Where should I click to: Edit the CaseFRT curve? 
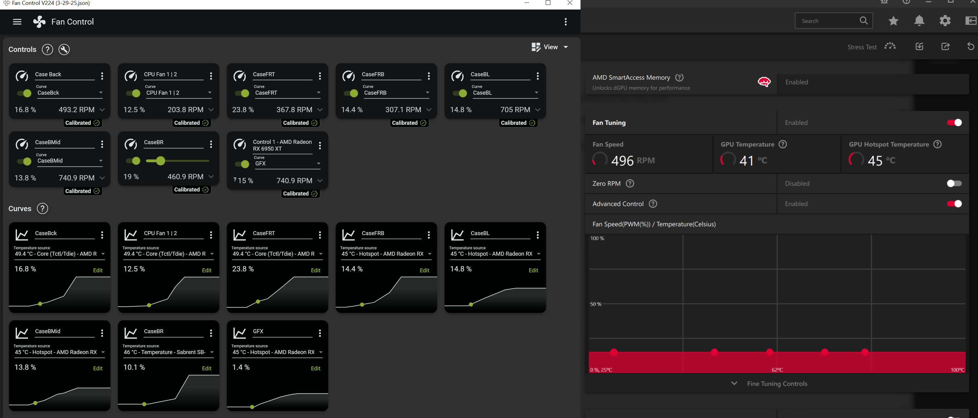tap(316, 270)
